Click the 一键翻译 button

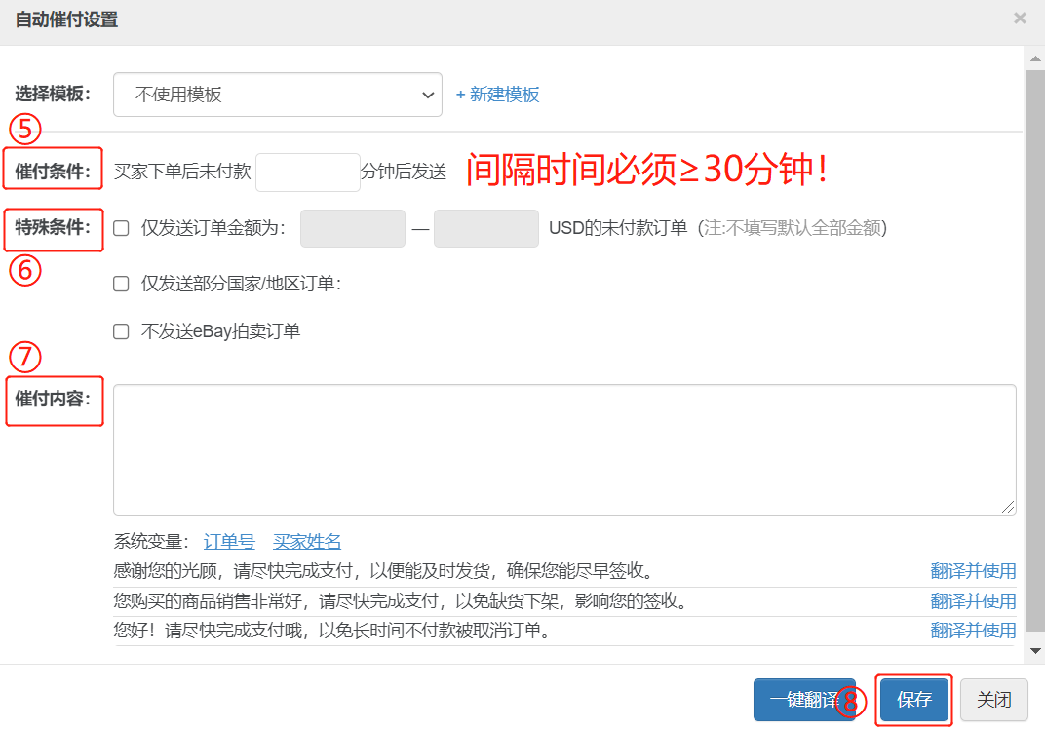click(804, 700)
